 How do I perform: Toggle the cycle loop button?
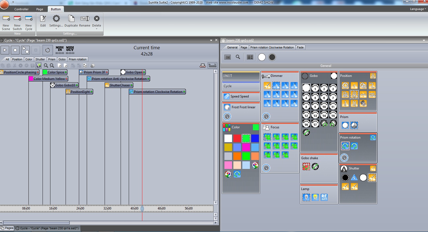[48, 50]
